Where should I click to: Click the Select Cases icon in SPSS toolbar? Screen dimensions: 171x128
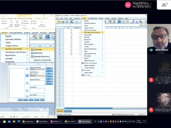tap(127, 22)
